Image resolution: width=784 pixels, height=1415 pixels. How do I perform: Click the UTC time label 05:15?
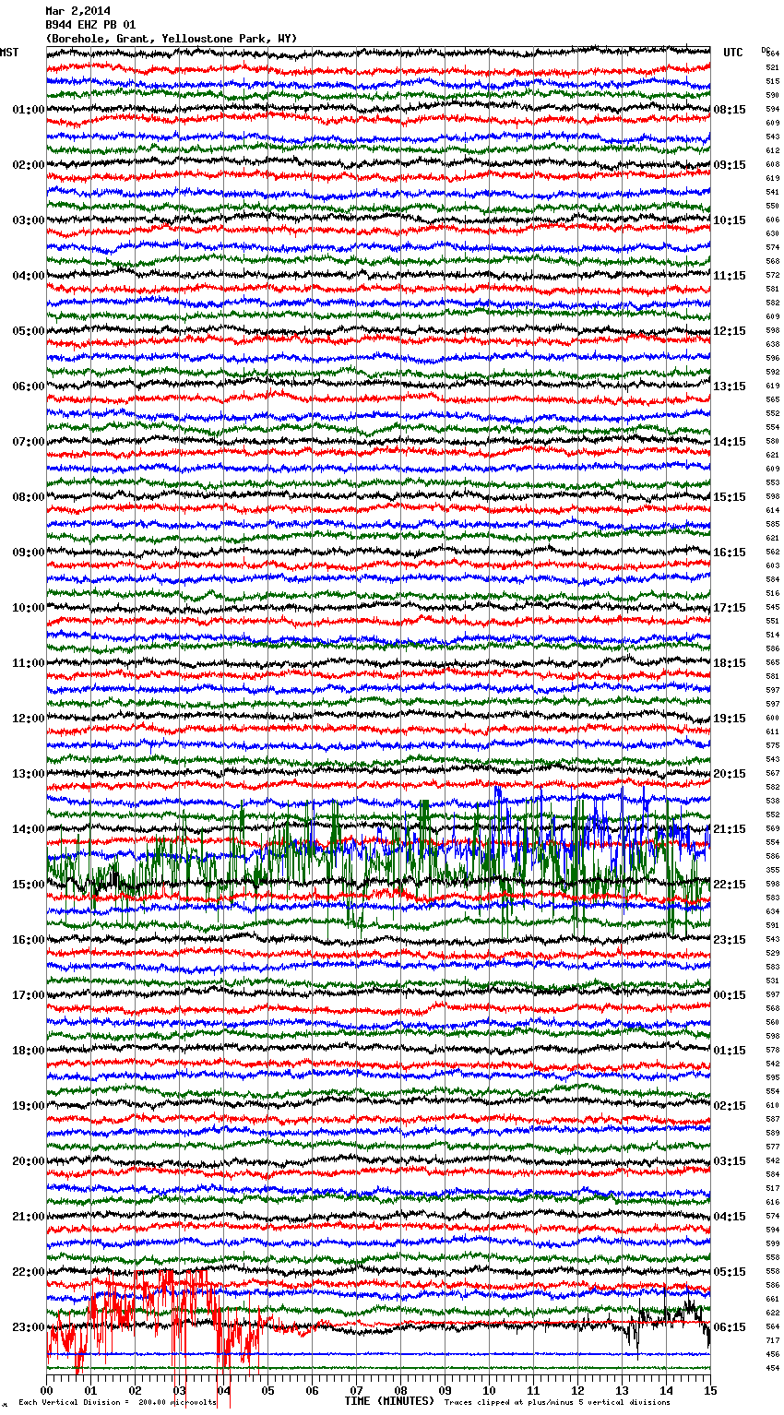coord(730,1272)
